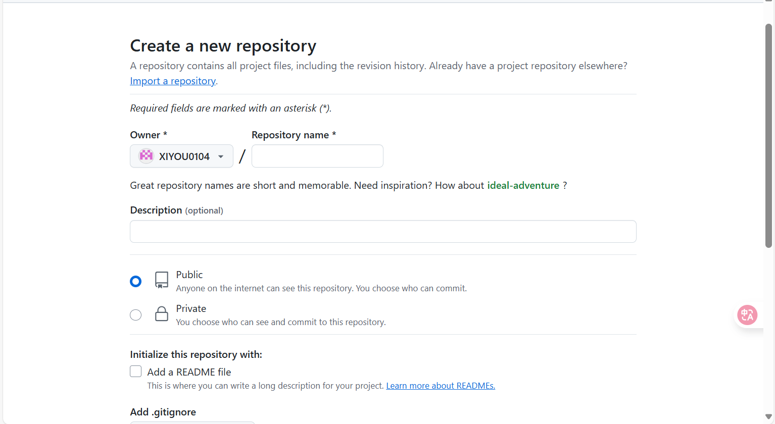Follow the Import a repository link
775x424 pixels.
pos(173,81)
